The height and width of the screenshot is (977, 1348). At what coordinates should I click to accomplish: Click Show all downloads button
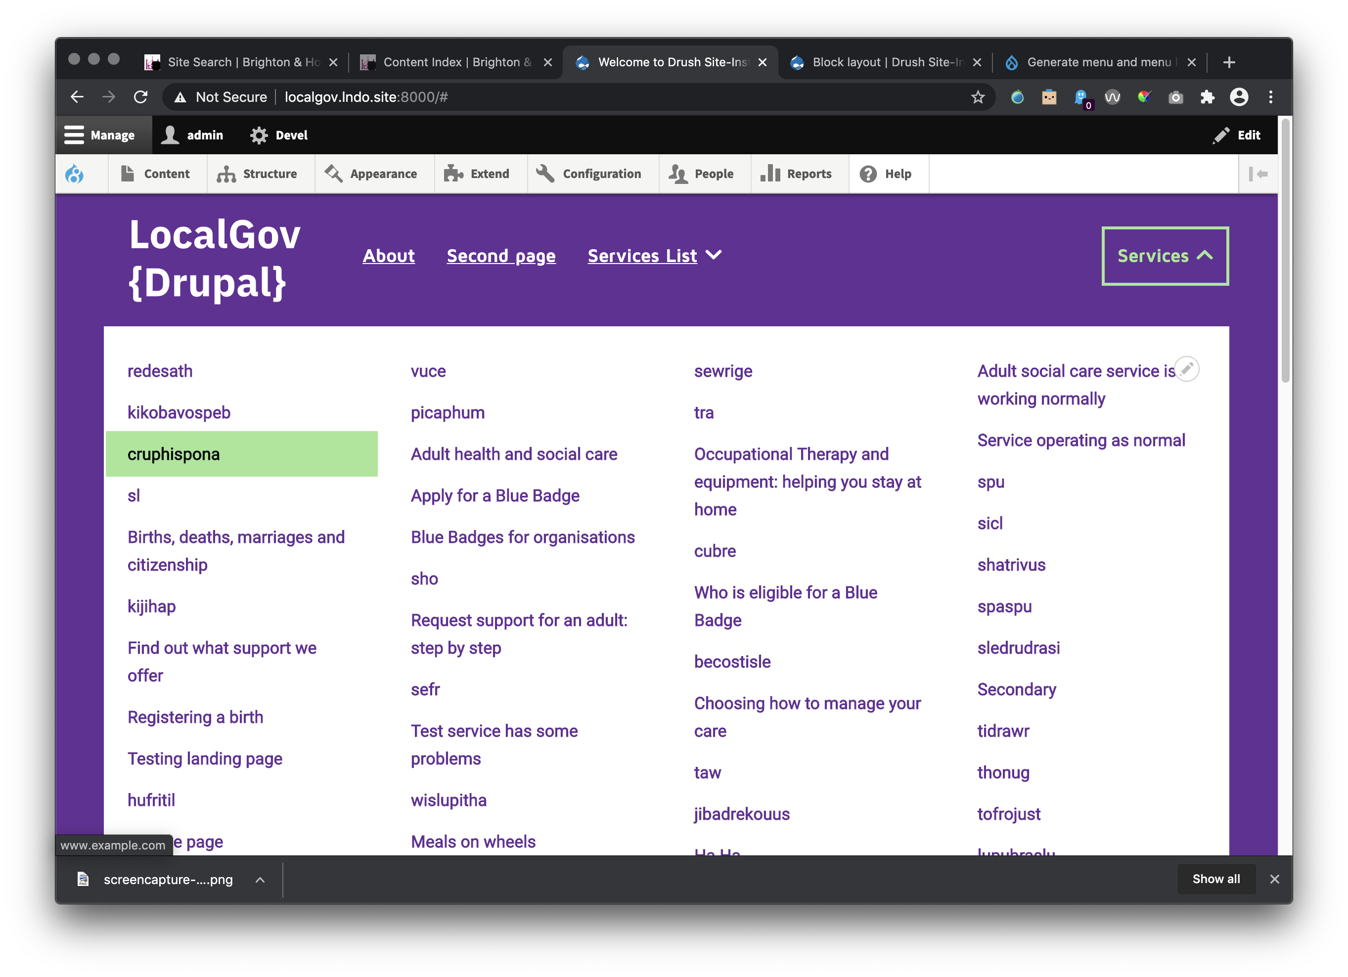pyautogui.click(x=1215, y=879)
